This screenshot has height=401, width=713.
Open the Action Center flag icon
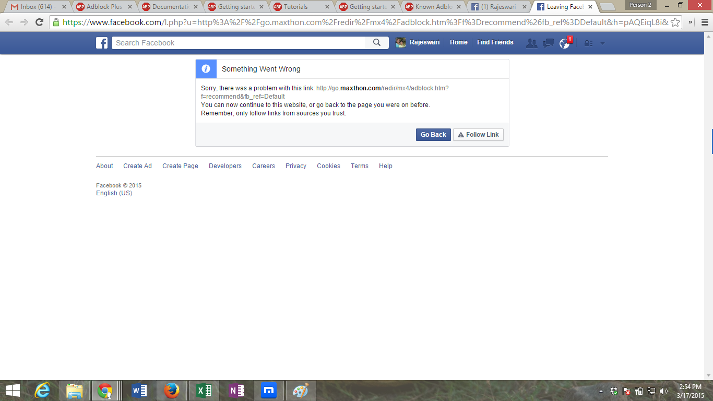(x=626, y=391)
